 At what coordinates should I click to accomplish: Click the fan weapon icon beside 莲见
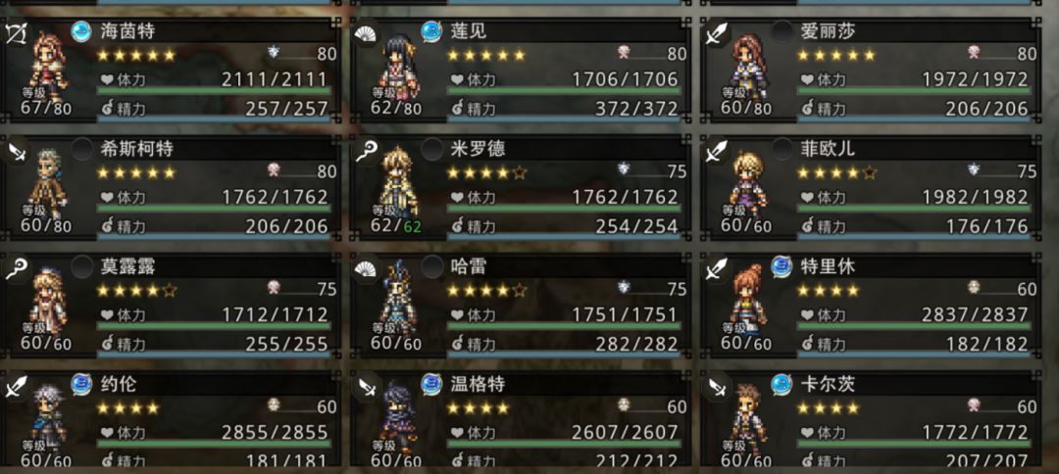click(366, 33)
